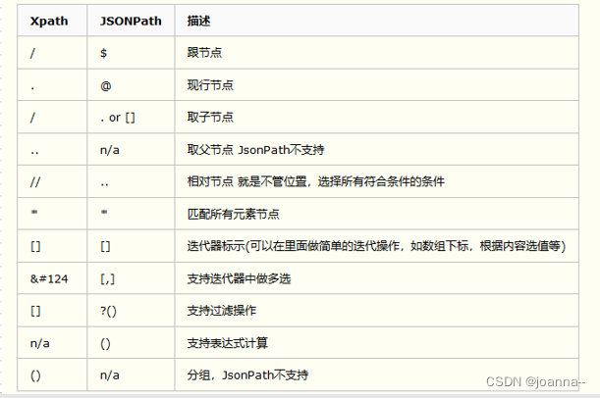Image resolution: width=600 pixels, height=398 pixels.
Task: Click the 描述 column header
Action: [x=376, y=21]
